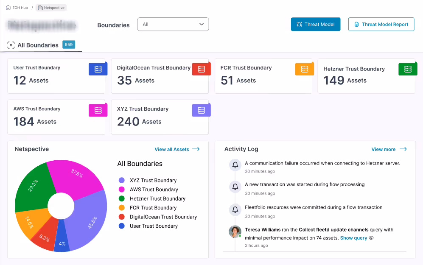Image resolution: width=423 pixels, height=265 pixels.
Task: Click bell icon beside Hetzner communication failure
Action: point(235,165)
